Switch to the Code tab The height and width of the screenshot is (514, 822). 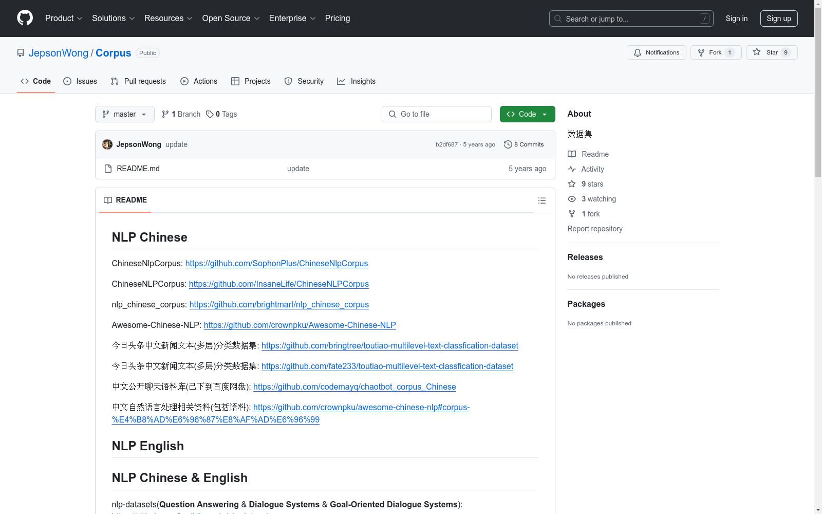[36, 81]
